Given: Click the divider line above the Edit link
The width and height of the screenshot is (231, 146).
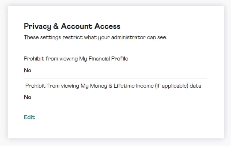Looking at the screenshot, I should click(x=115, y=105).
